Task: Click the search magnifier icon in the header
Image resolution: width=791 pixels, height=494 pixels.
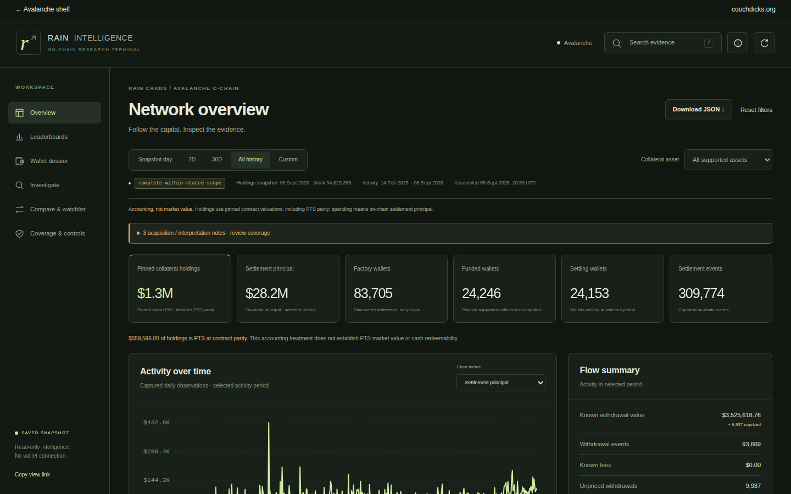Action: 617,43
